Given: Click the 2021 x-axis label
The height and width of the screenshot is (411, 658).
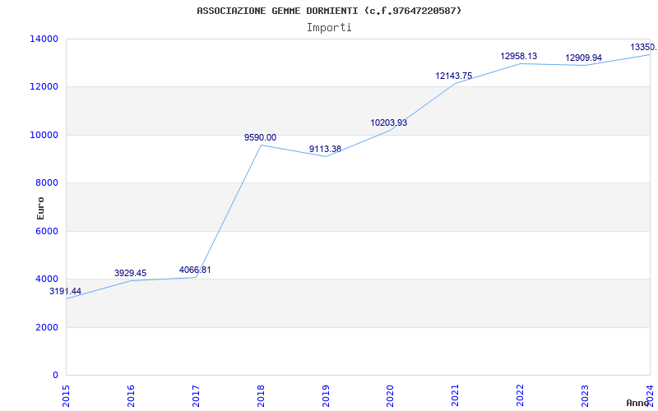Looking at the screenshot, I should (456, 396).
